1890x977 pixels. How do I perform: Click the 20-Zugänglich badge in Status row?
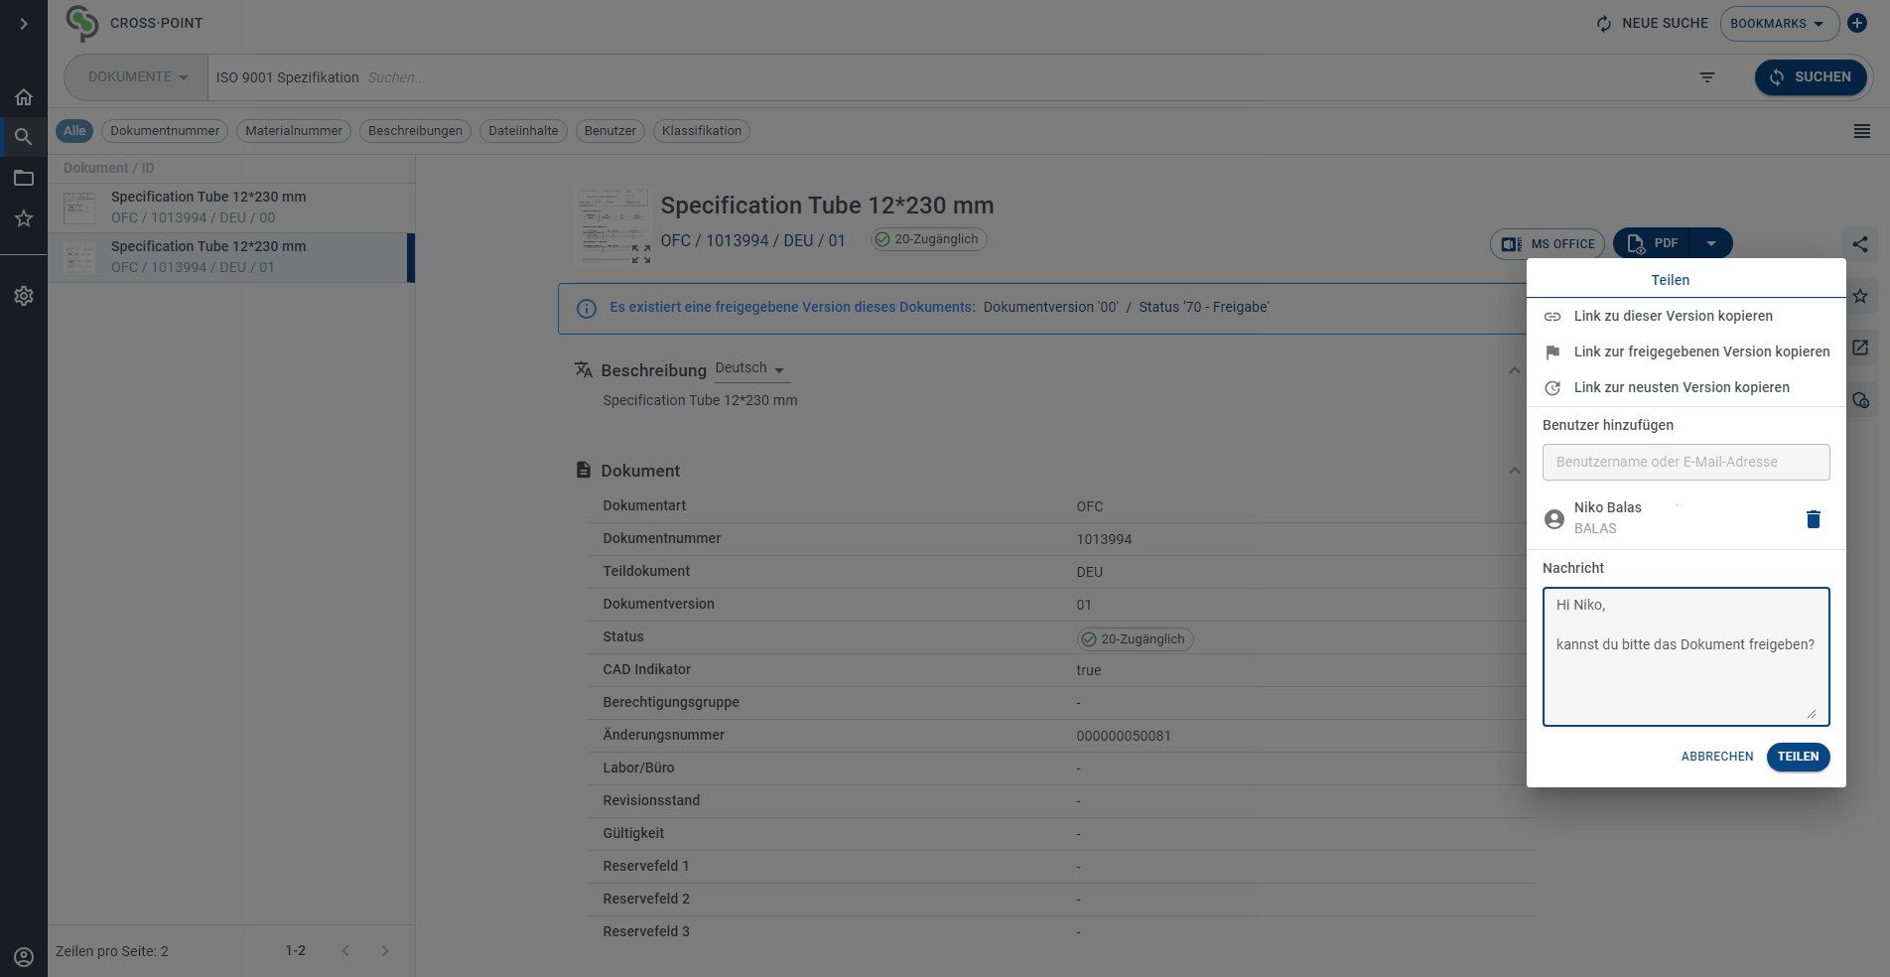(1135, 639)
